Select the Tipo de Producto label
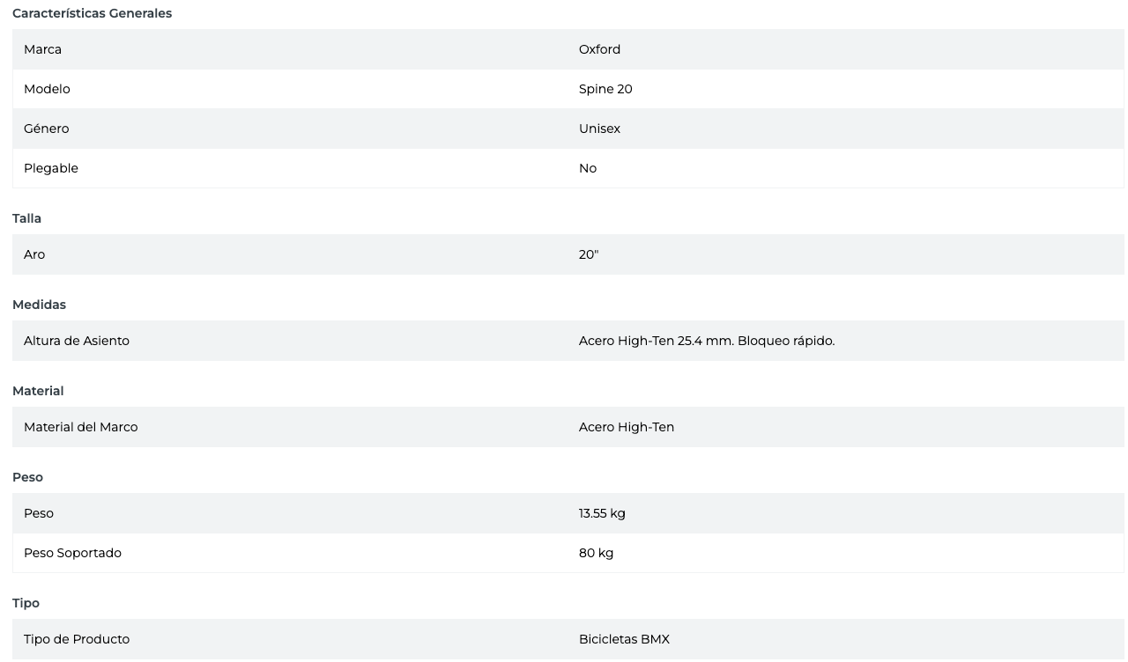Image resolution: width=1128 pixels, height=662 pixels. (77, 639)
